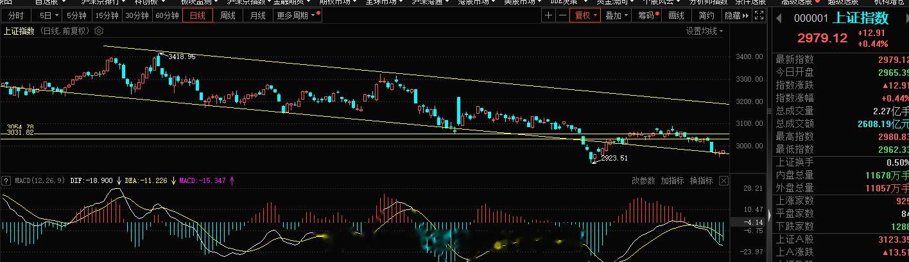Activate the 画线 drawing tool
This screenshot has height=262, width=909.
677,16
